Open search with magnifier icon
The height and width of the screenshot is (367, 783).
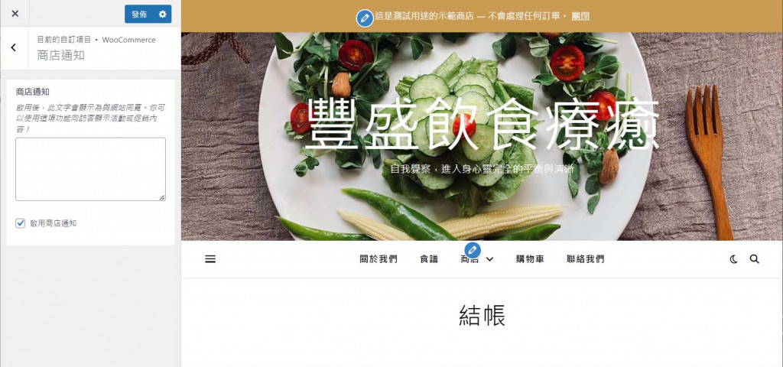click(x=755, y=259)
